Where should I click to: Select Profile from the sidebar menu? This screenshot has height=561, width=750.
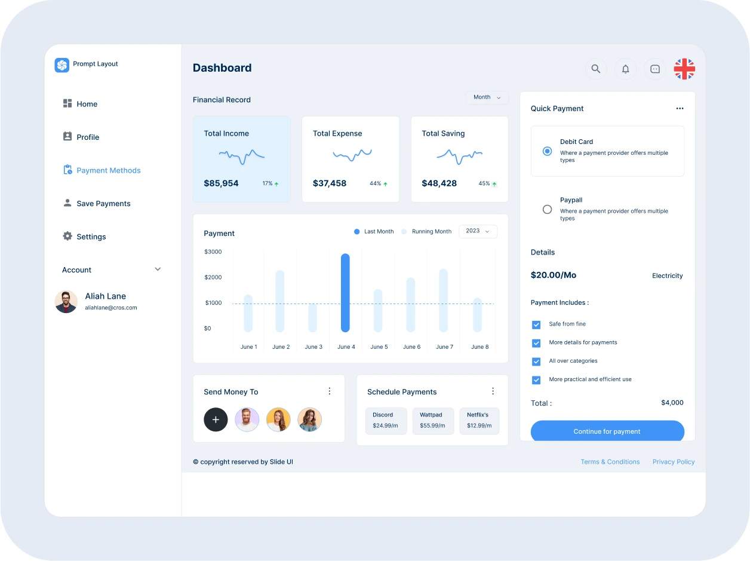coord(88,137)
